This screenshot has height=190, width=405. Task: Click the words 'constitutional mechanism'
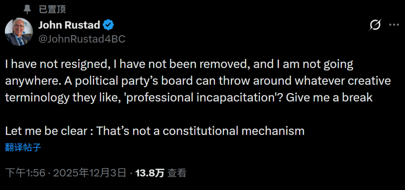click(x=233, y=131)
